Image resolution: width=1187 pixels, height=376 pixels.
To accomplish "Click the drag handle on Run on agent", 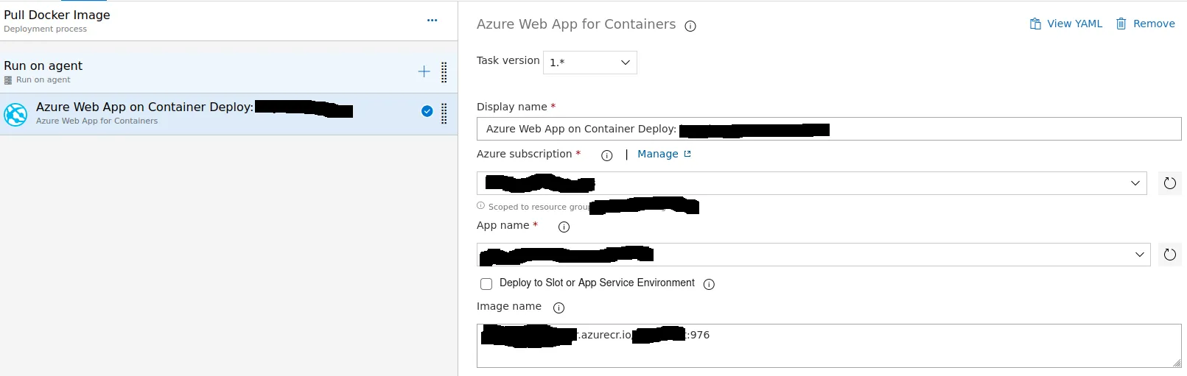I will (444, 72).
